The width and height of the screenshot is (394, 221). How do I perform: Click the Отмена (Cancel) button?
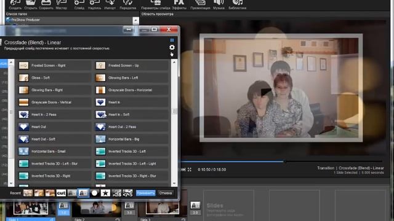coord(166,193)
